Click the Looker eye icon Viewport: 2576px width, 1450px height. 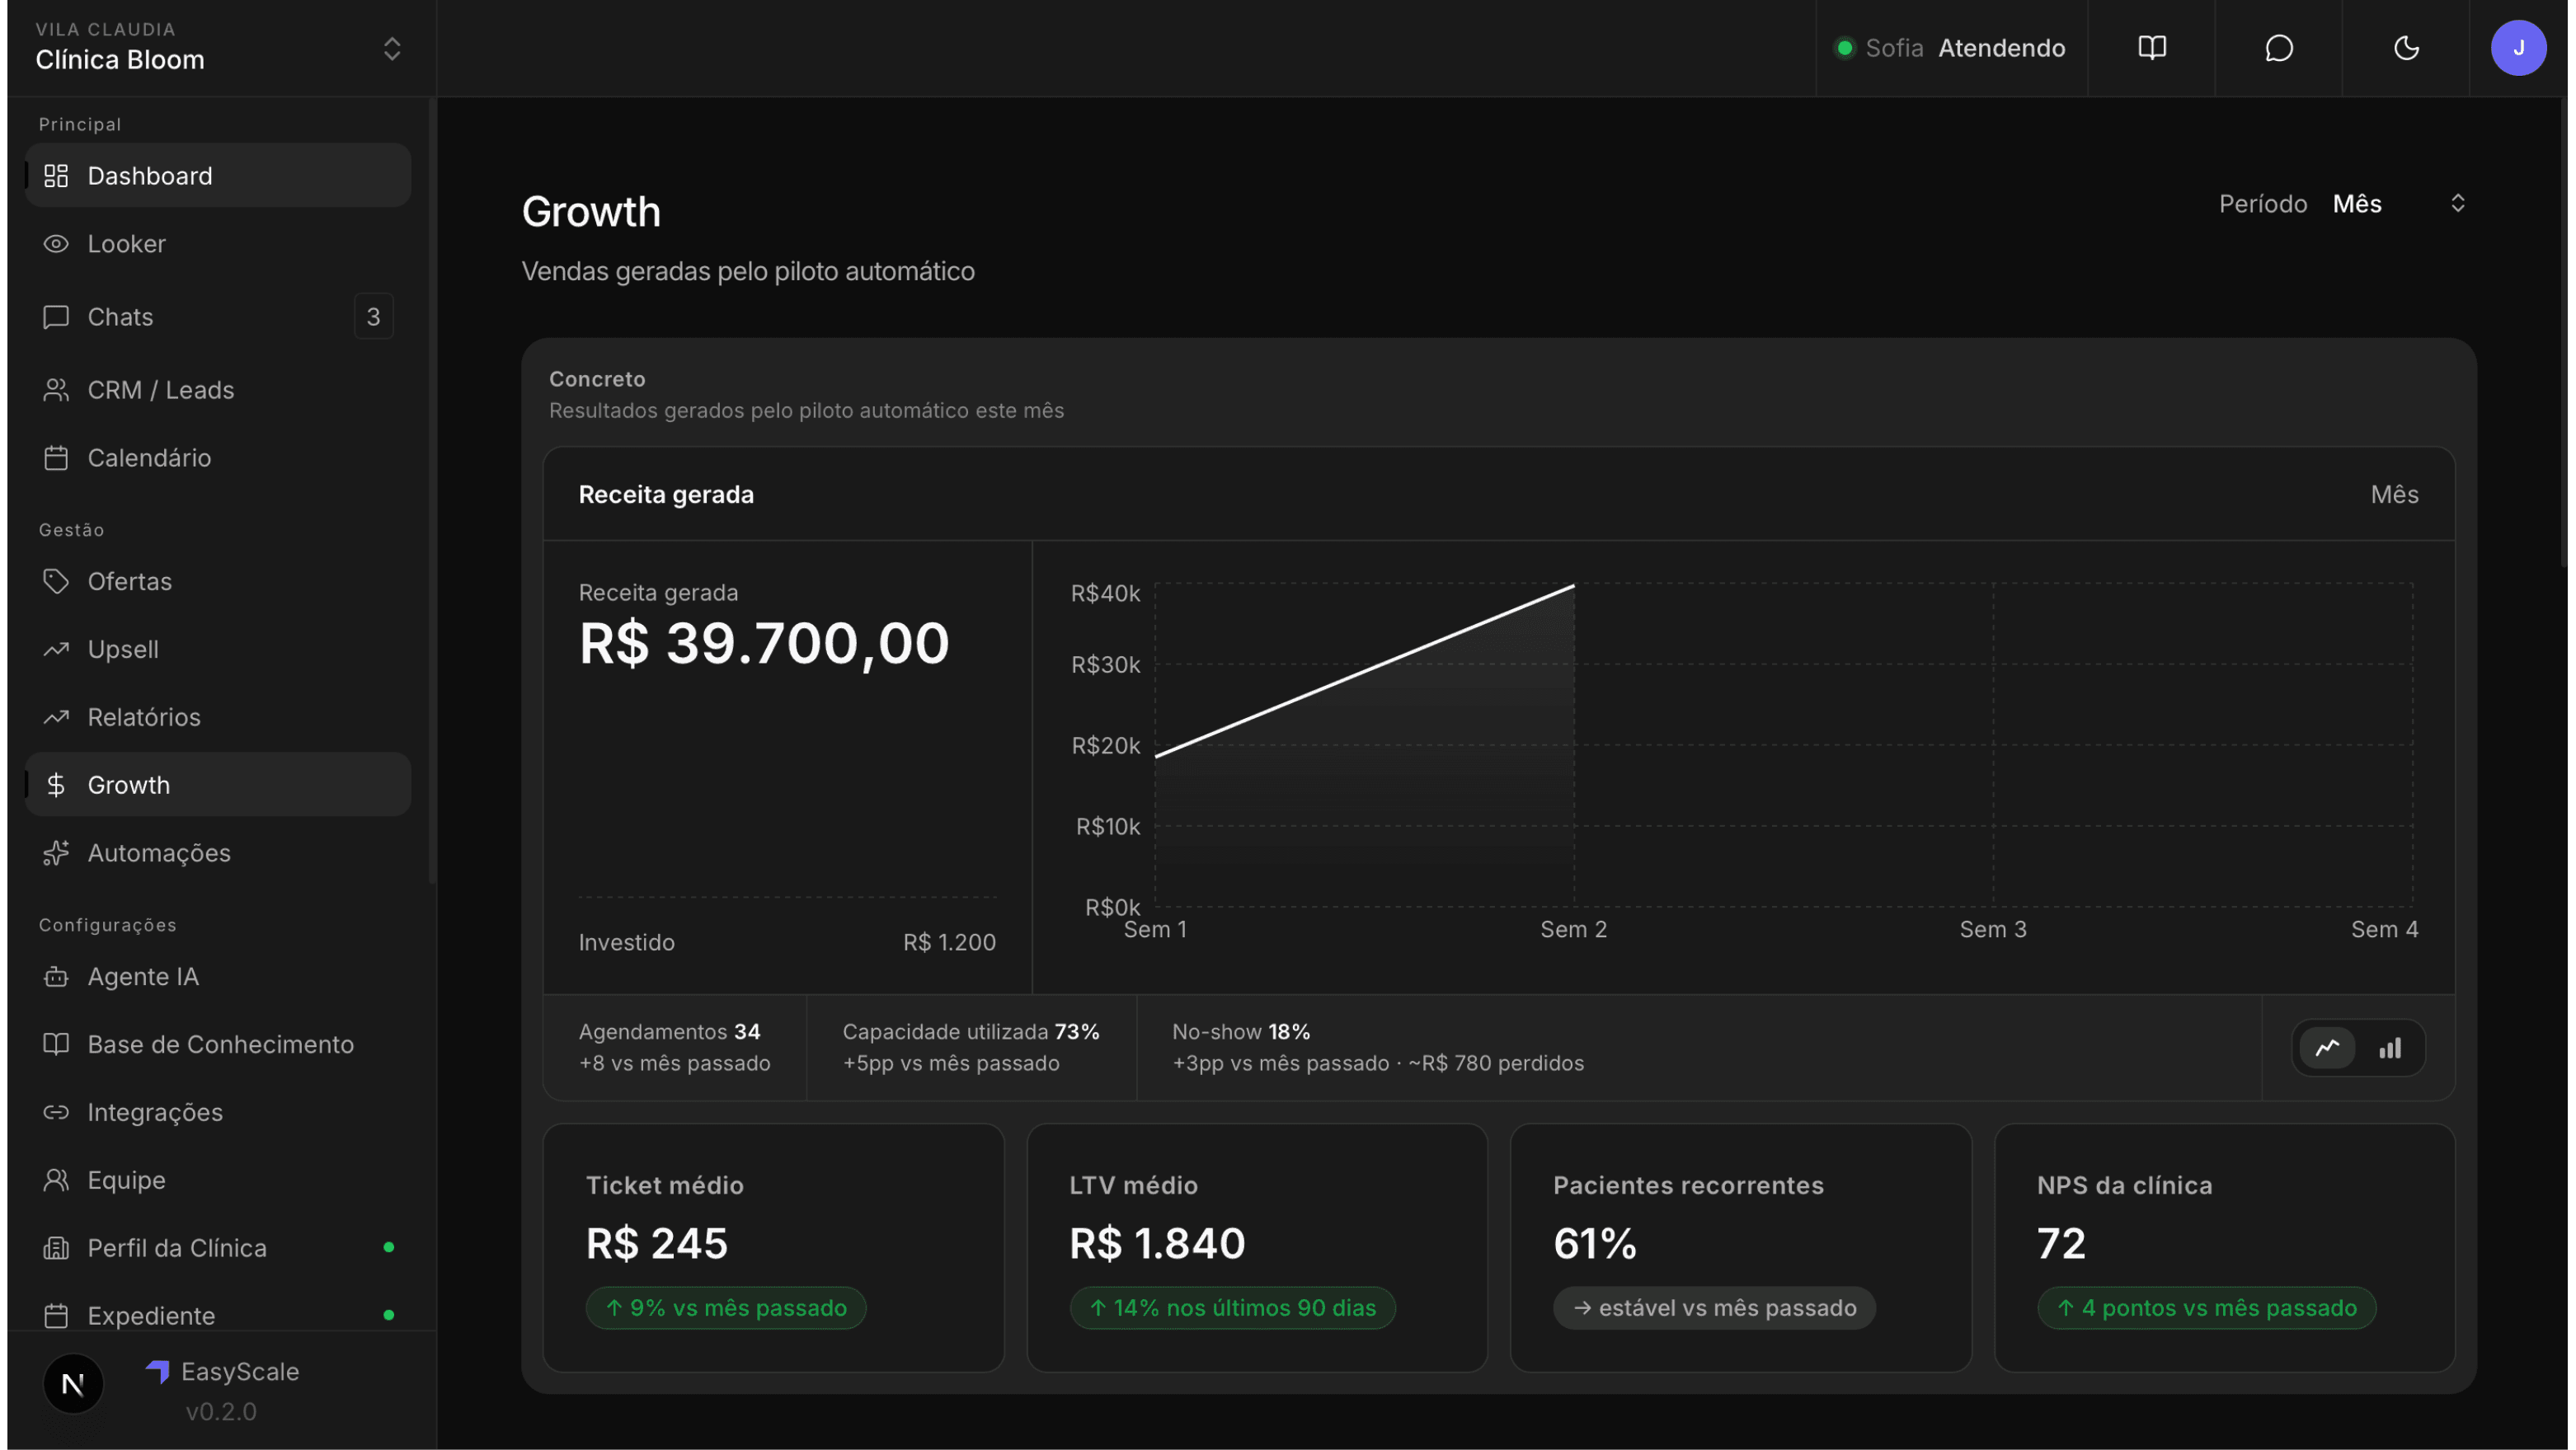click(x=56, y=244)
